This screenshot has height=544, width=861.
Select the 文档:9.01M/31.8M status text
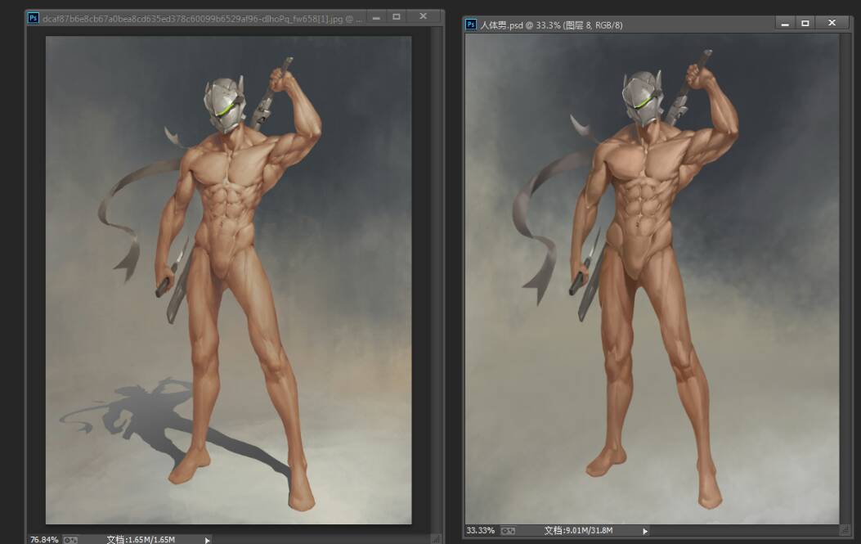[578, 531]
